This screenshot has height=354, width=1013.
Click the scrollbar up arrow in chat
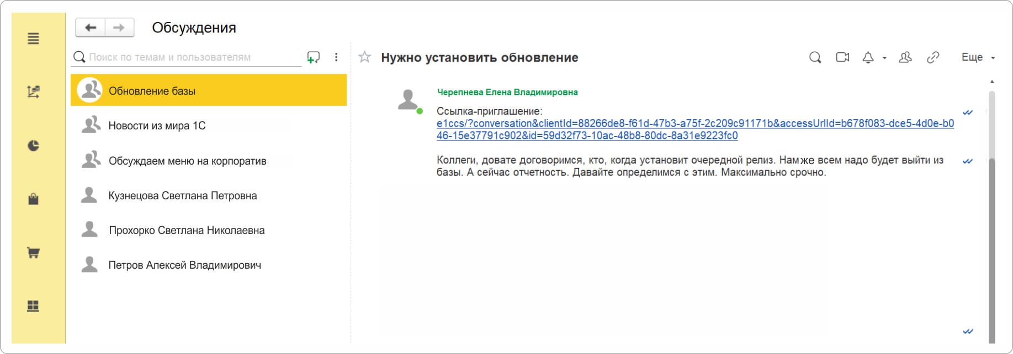click(x=992, y=81)
